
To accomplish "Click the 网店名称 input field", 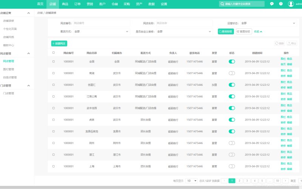I will click(x=185, y=23).
